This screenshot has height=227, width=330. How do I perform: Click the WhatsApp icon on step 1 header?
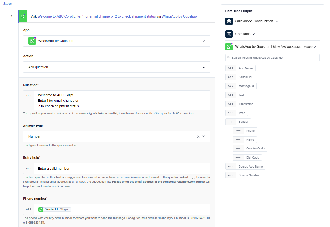[x=23, y=16]
